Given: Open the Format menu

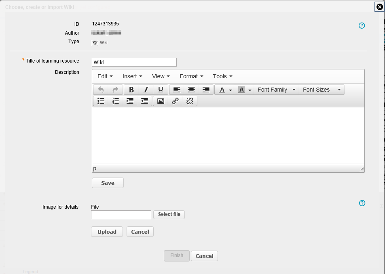Looking at the screenshot, I should pos(191,76).
